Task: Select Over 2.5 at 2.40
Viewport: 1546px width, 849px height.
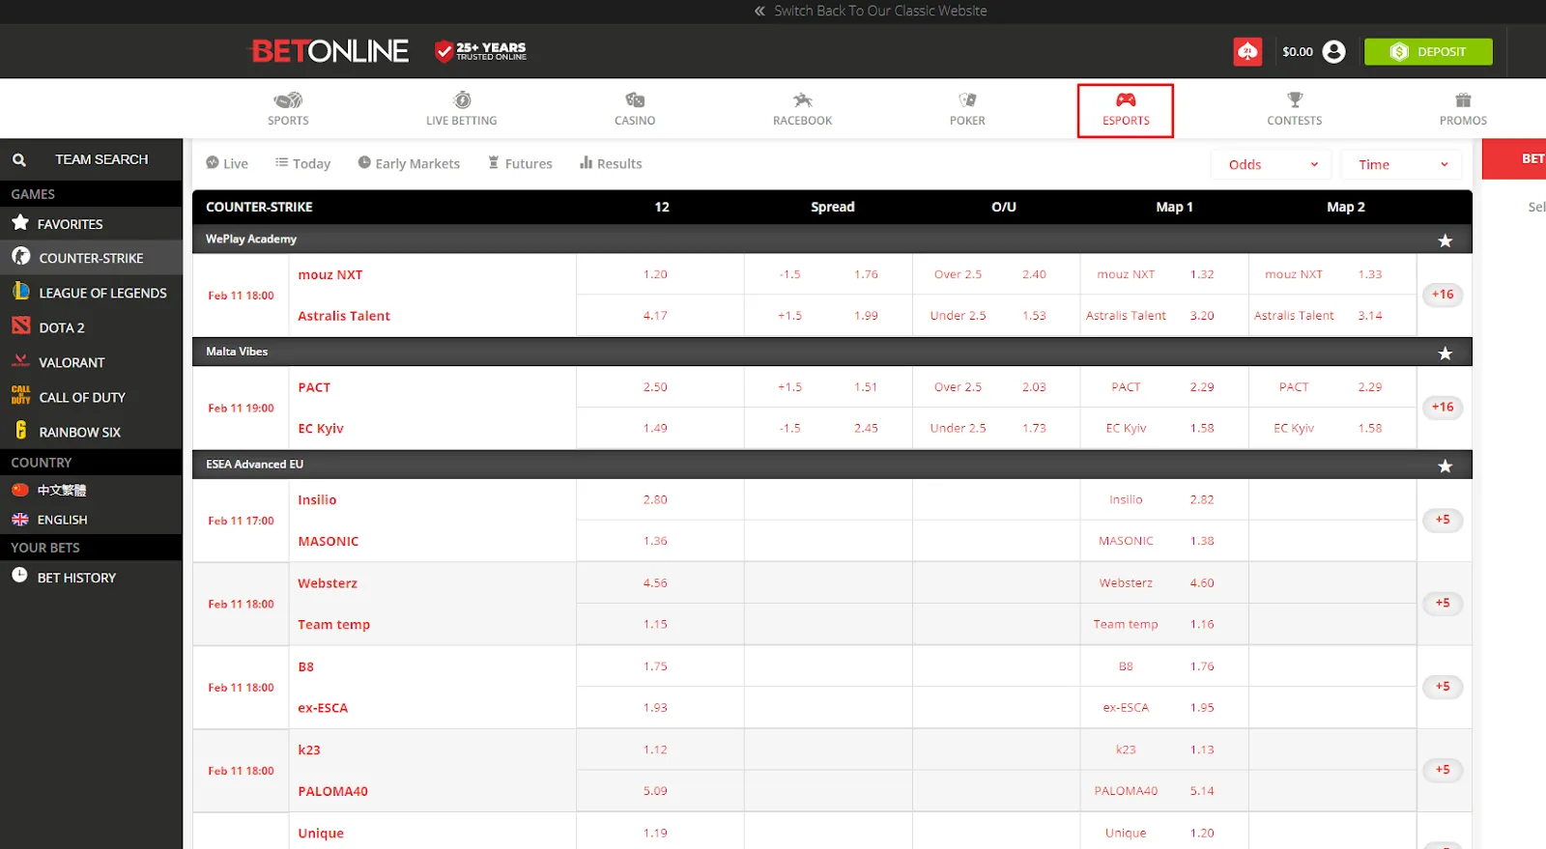Action: 996,274
